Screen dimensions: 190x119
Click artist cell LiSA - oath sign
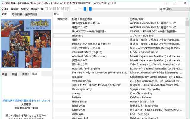[x=139, y=114]
